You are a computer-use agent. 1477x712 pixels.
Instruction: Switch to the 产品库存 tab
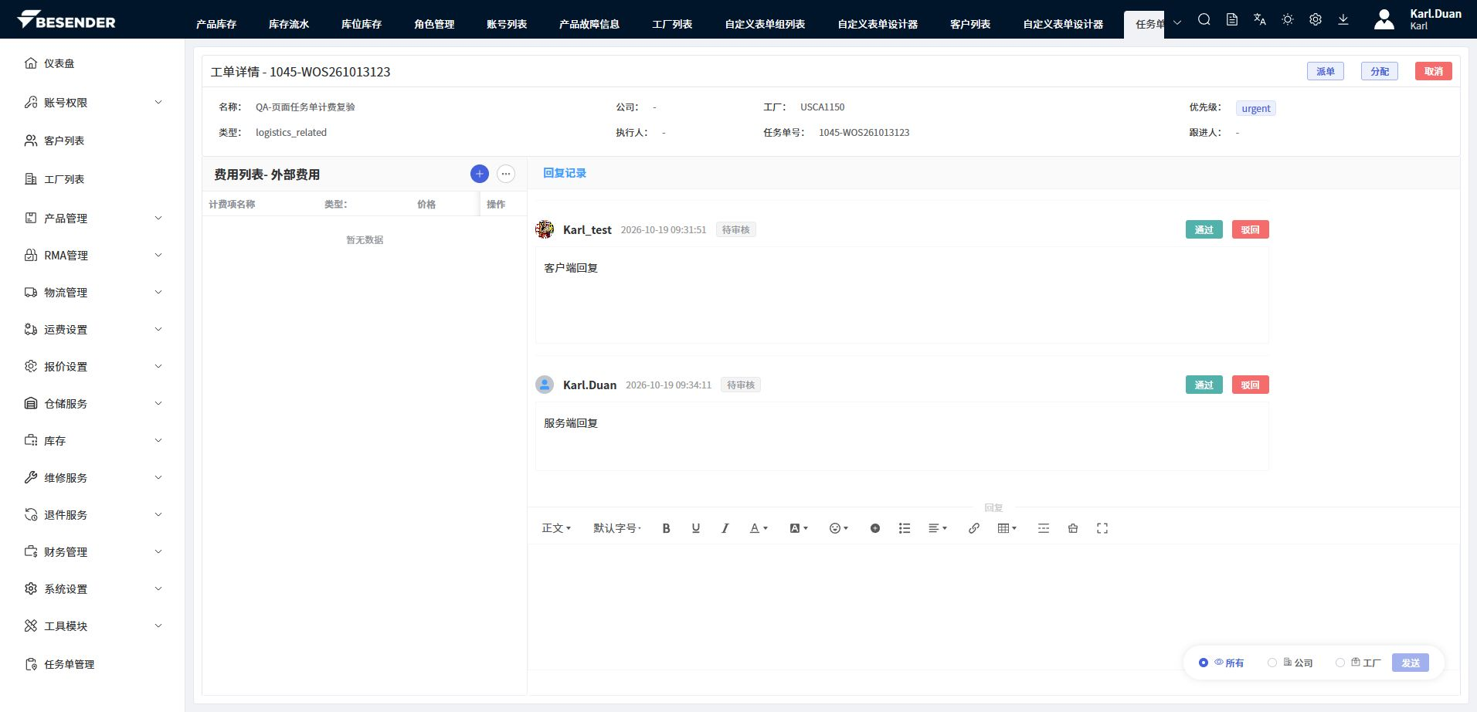coord(216,24)
